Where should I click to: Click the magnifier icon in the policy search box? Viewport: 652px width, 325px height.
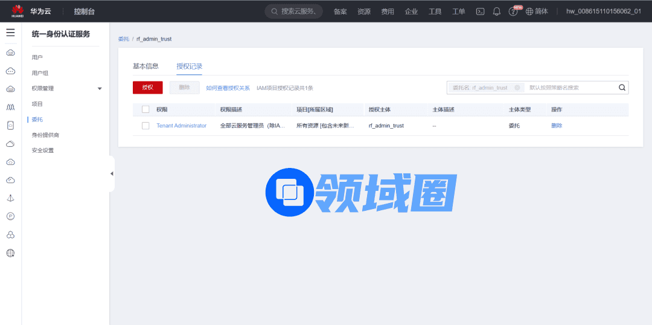pyautogui.click(x=622, y=88)
